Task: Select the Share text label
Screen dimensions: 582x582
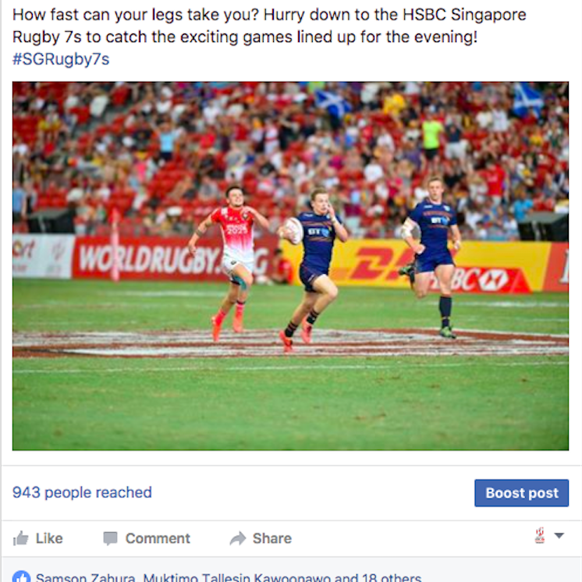Action: [272, 538]
